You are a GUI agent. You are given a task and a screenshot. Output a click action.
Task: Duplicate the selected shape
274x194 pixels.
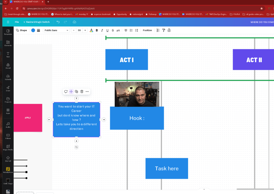[76, 92]
